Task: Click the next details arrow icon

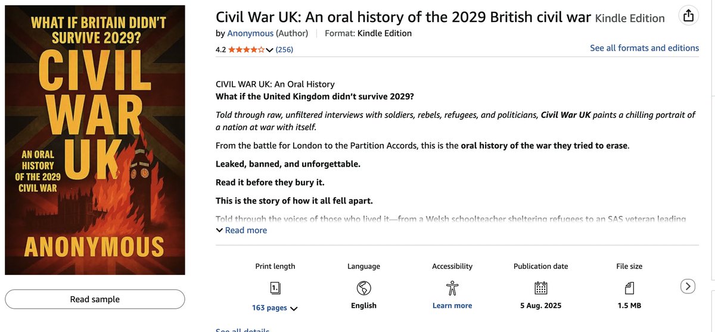Action: click(688, 286)
